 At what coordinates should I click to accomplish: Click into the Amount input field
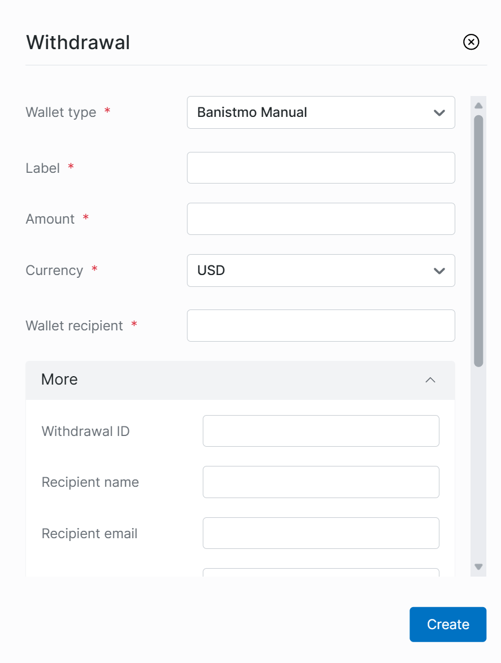(x=321, y=219)
